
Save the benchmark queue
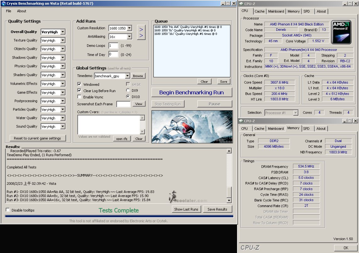pos(224,81)
